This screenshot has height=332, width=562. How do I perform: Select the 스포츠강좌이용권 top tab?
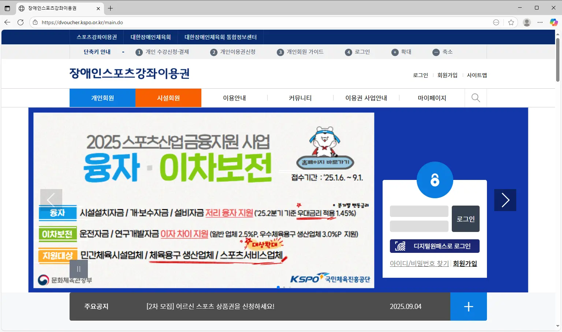point(97,37)
